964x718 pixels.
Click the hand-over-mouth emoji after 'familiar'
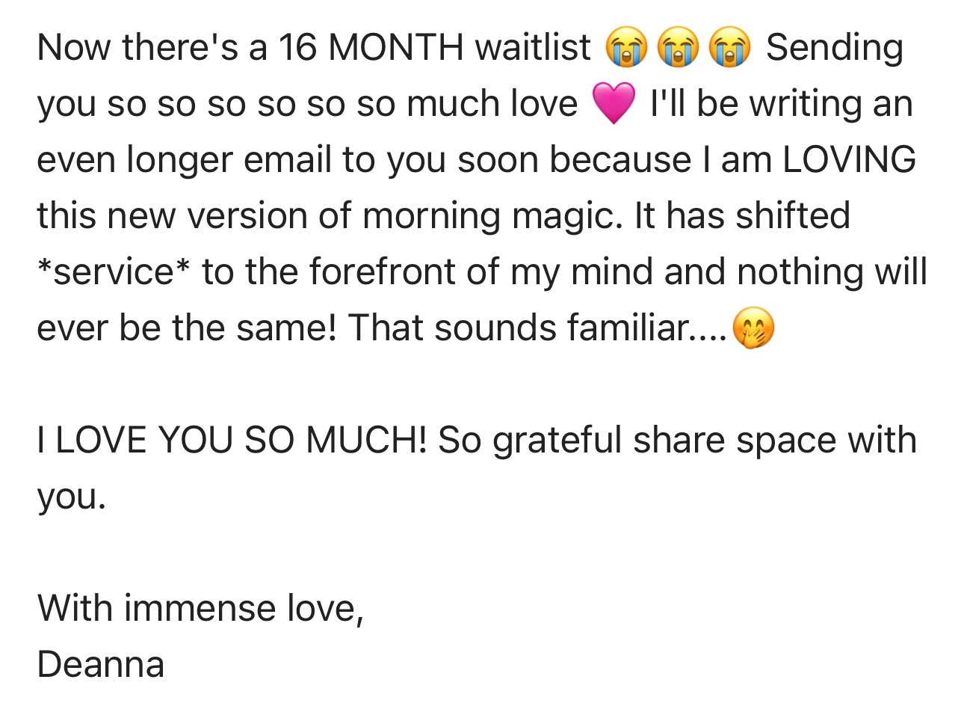tap(753, 329)
